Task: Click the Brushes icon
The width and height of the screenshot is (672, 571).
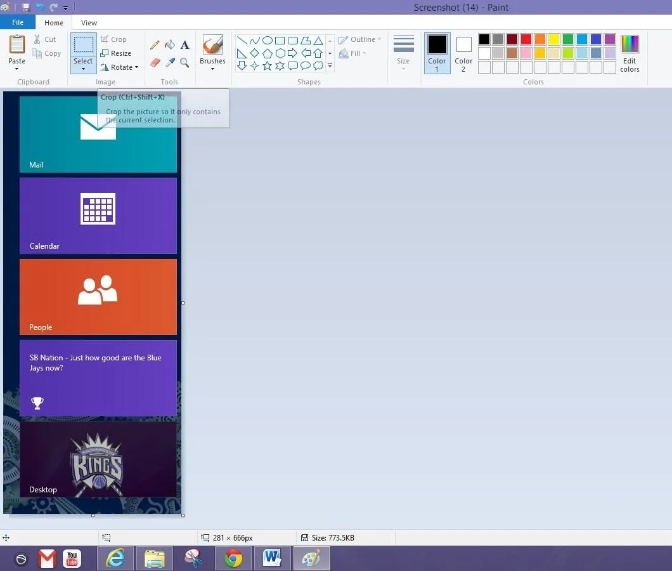Action: click(x=212, y=44)
